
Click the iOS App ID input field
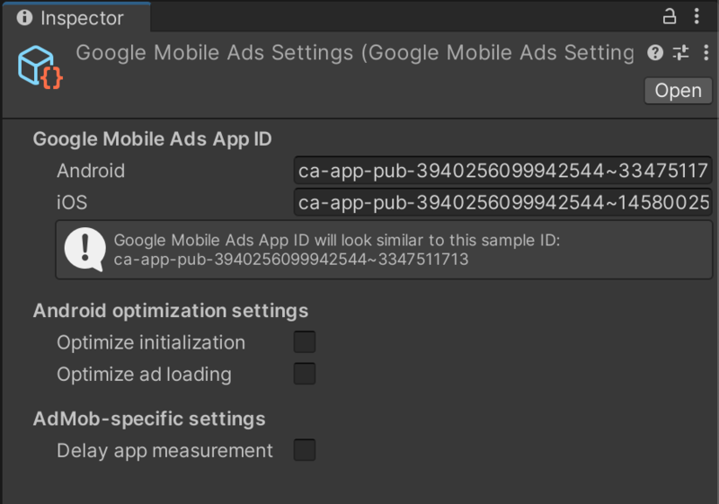503,202
